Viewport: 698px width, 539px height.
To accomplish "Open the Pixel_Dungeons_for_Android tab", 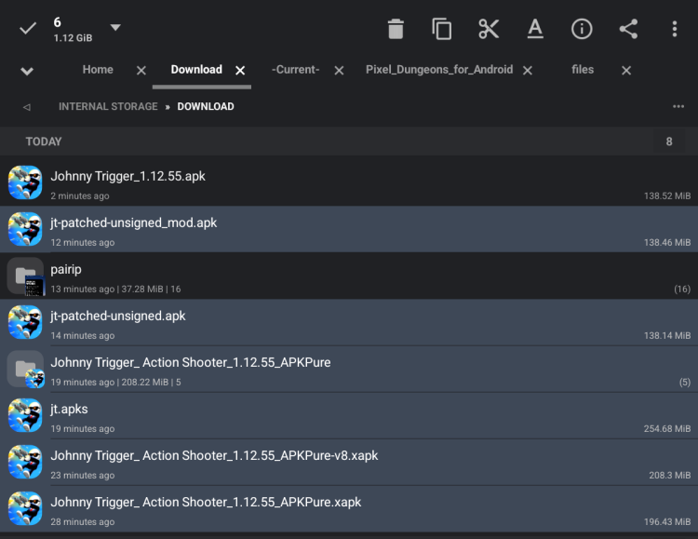I will pyautogui.click(x=439, y=70).
